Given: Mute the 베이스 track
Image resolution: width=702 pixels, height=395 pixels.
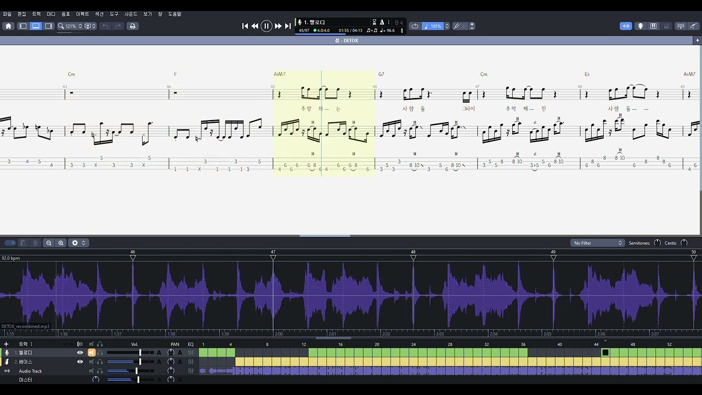Looking at the screenshot, I should [x=92, y=362].
